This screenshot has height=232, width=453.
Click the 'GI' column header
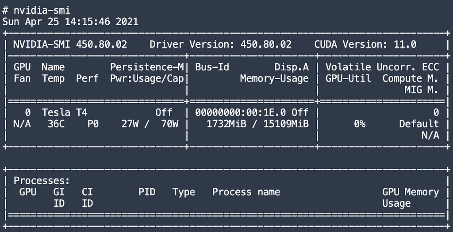[59, 192]
